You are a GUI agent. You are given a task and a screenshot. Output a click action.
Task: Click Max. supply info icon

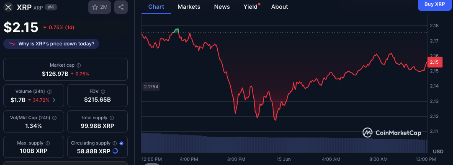pyautogui.click(x=48, y=143)
